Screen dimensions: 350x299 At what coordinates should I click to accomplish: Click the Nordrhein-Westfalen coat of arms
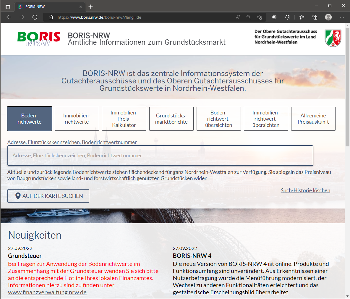click(x=333, y=38)
